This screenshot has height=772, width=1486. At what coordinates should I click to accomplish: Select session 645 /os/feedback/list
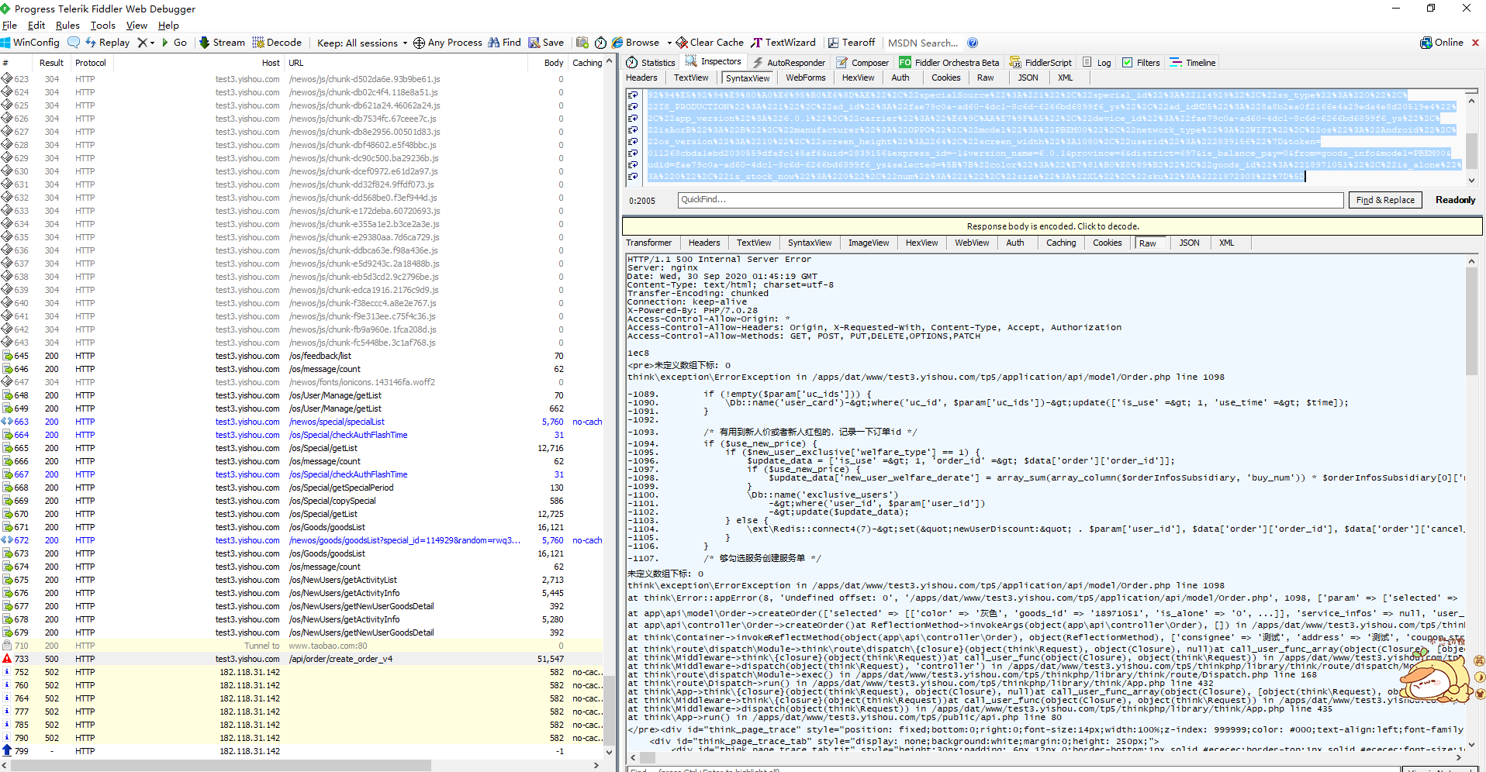pyautogui.click(x=302, y=356)
